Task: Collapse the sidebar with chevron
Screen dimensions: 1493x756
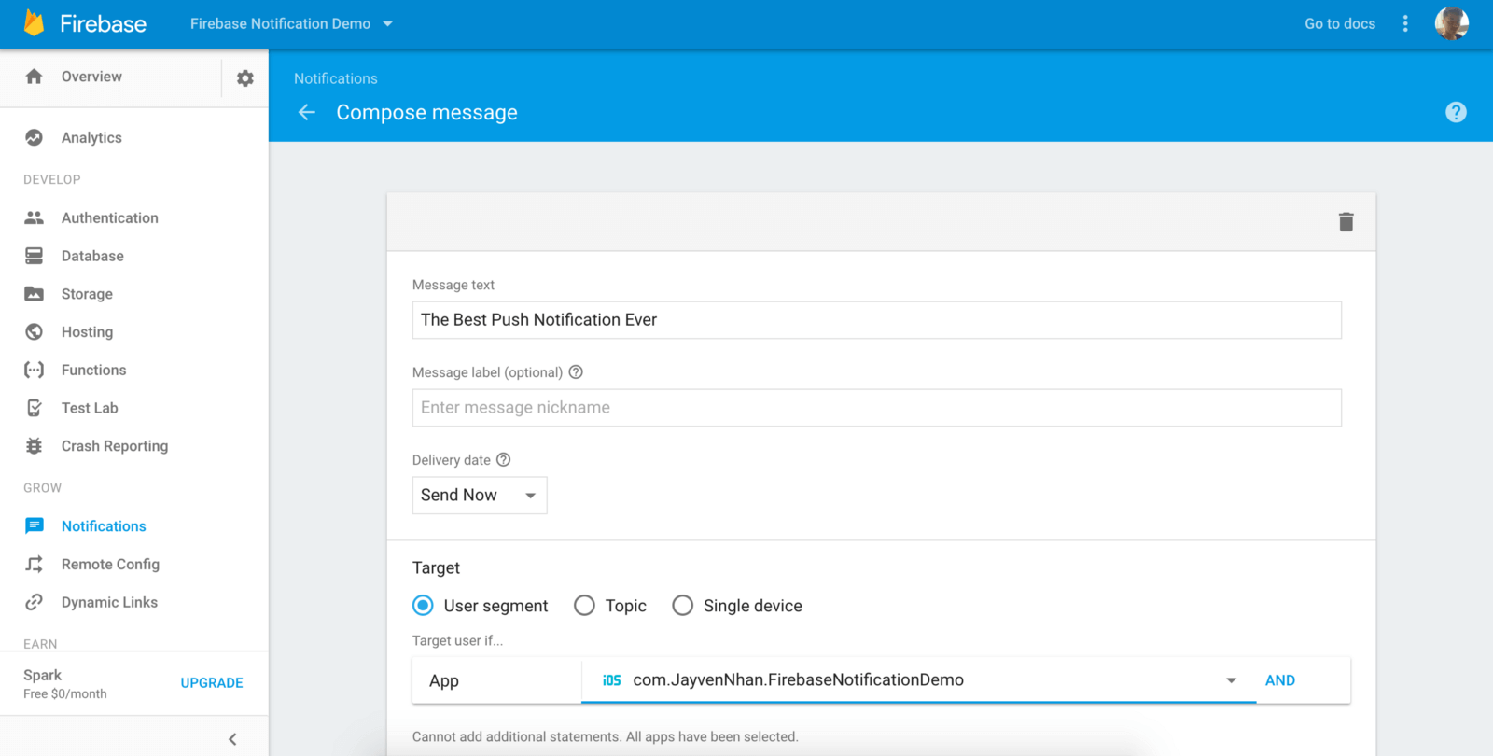Action: click(x=232, y=739)
